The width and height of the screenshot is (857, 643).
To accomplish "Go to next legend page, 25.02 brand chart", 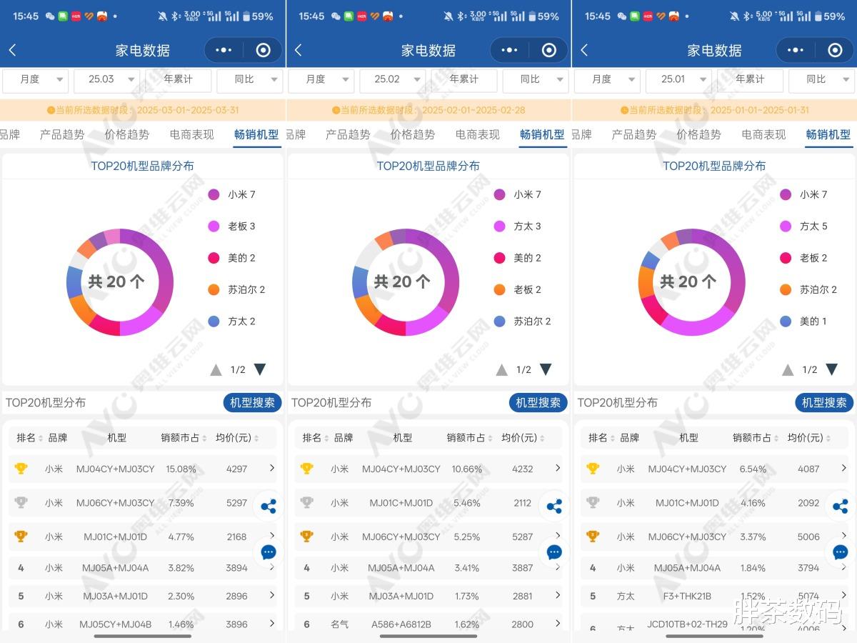I will (x=546, y=369).
